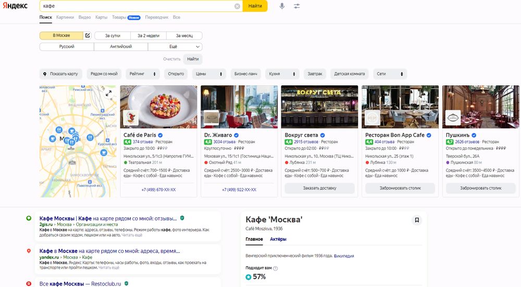Screen dimensions: 521x287
Task: Start voice search with the microphone icon
Action: 282,6
